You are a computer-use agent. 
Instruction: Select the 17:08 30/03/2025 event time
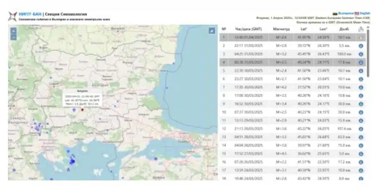pos(249,95)
